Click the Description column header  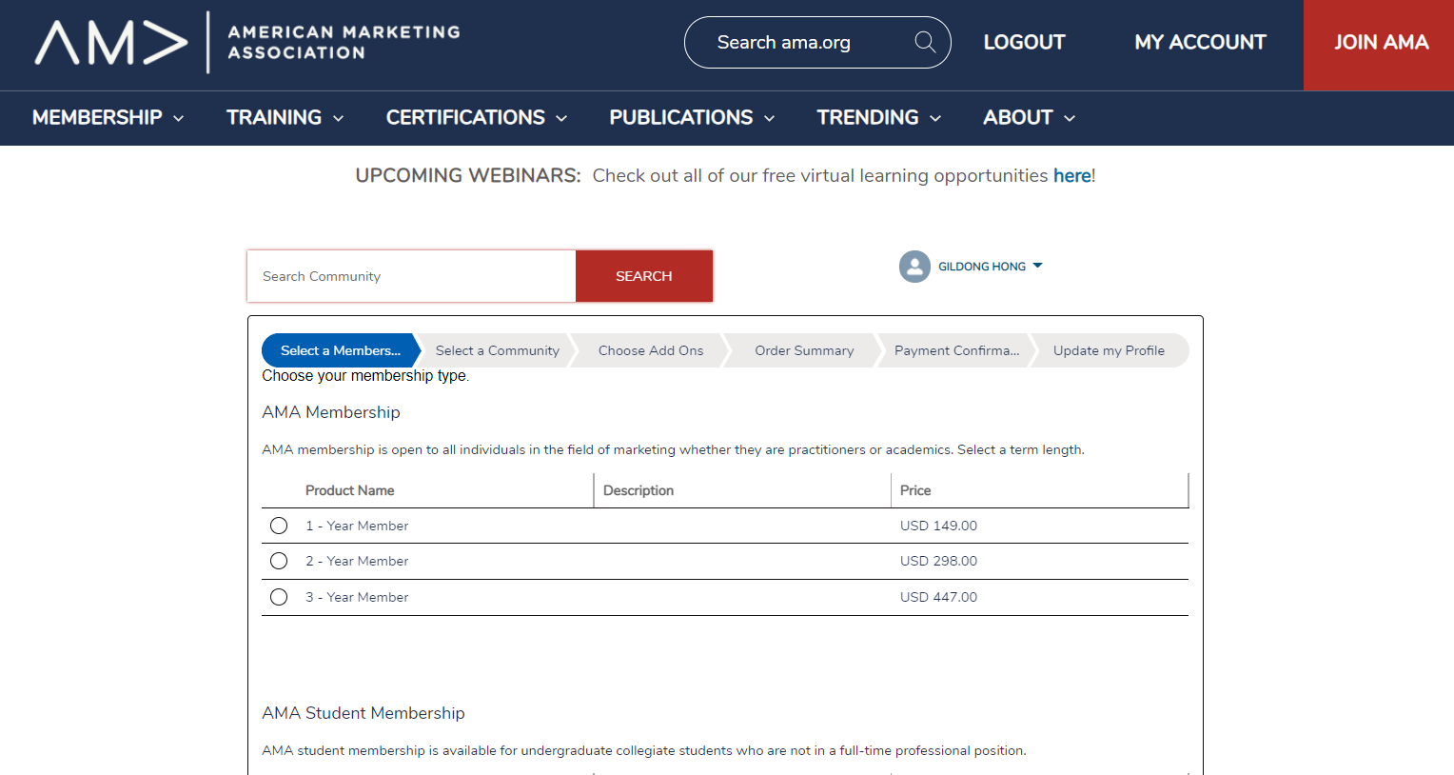coord(639,490)
